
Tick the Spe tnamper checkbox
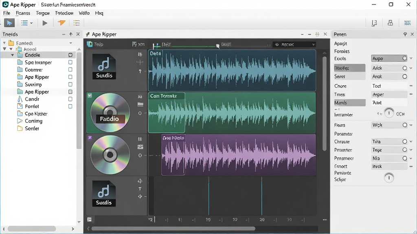70,62
